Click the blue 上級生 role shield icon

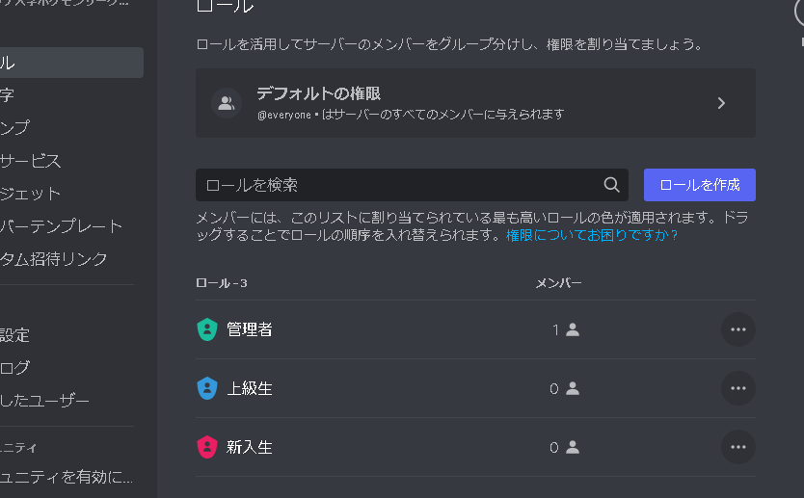(206, 388)
